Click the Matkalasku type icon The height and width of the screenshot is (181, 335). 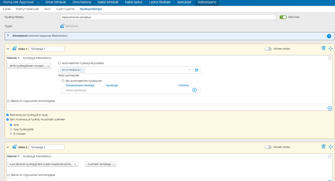[x=62, y=26]
